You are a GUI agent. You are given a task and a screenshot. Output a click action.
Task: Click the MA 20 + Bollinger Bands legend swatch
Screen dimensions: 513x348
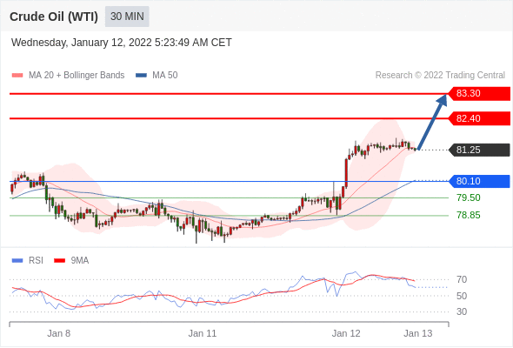[17, 76]
